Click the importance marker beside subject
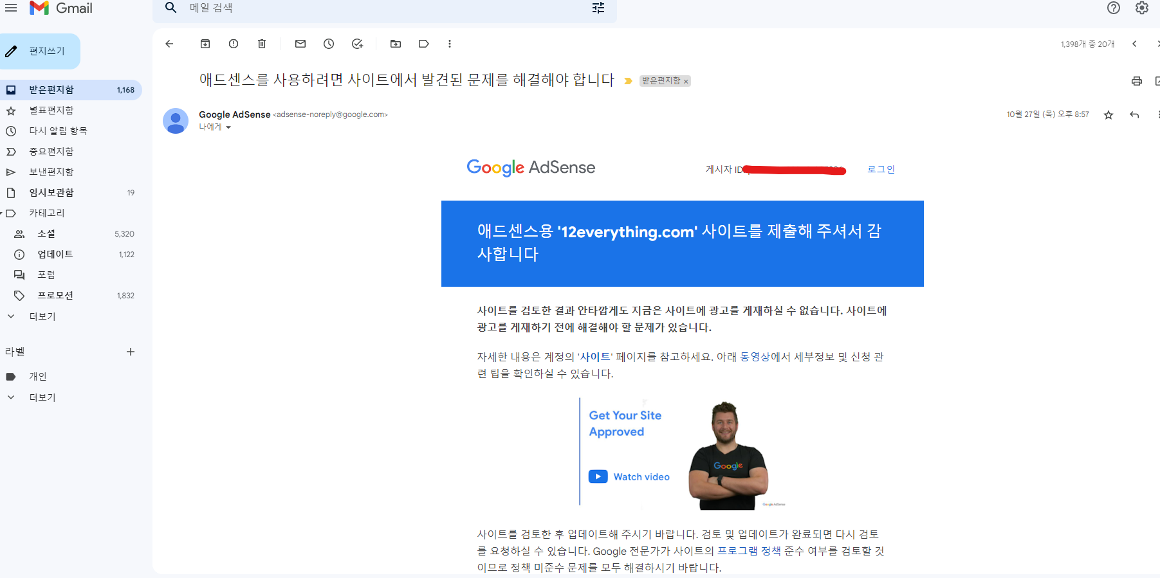 pyautogui.click(x=629, y=81)
